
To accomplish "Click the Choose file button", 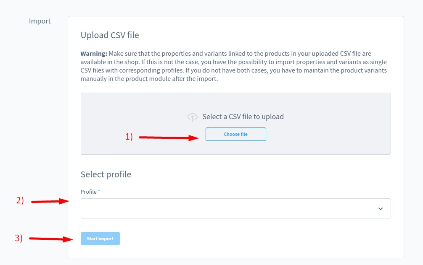I will pos(235,134).
